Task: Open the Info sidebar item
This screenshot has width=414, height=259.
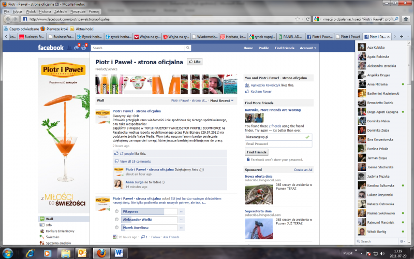Action: [49, 225]
